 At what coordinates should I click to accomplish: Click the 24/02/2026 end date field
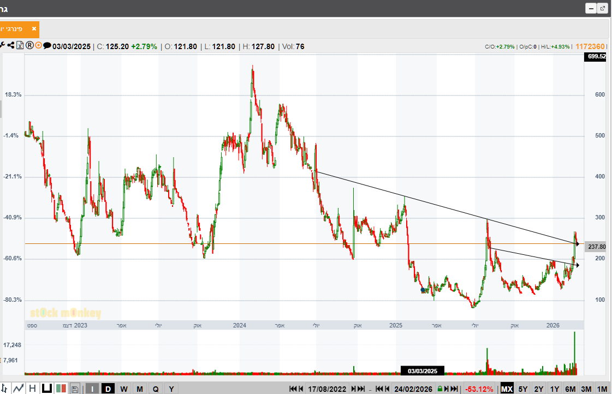[x=412, y=389]
